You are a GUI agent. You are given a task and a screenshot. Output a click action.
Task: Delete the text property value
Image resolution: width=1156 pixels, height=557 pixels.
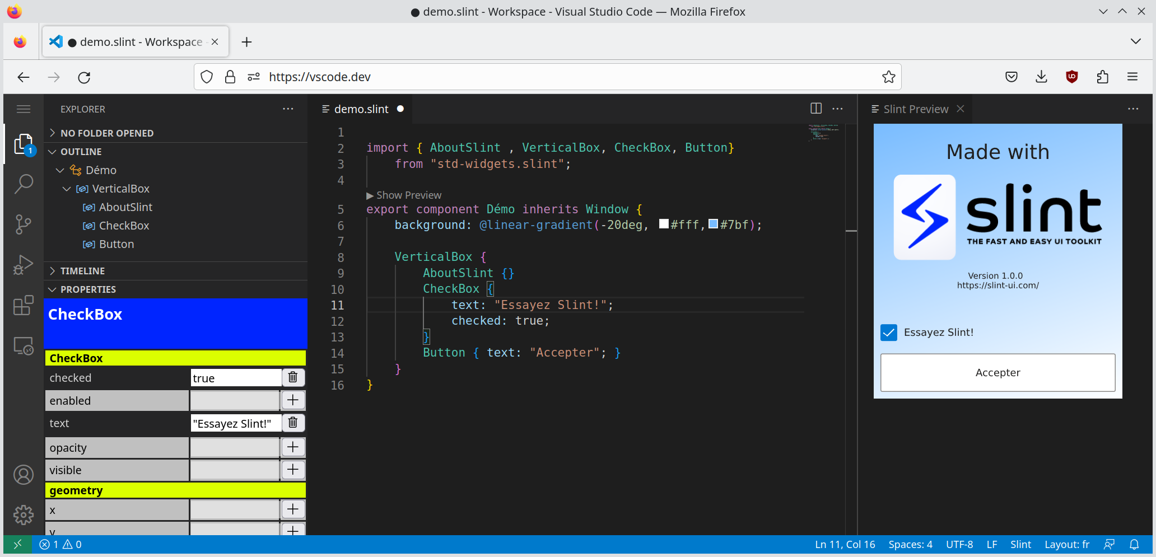click(x=293, y=423)
